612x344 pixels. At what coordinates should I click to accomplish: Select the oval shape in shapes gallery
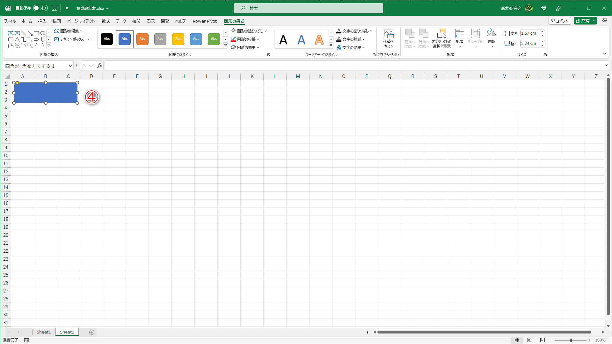pos(43,33)
